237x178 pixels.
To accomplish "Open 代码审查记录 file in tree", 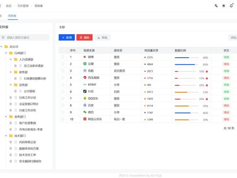I will tap(27, 142).
